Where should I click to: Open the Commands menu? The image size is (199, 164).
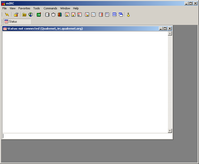[x=50, y=8]
